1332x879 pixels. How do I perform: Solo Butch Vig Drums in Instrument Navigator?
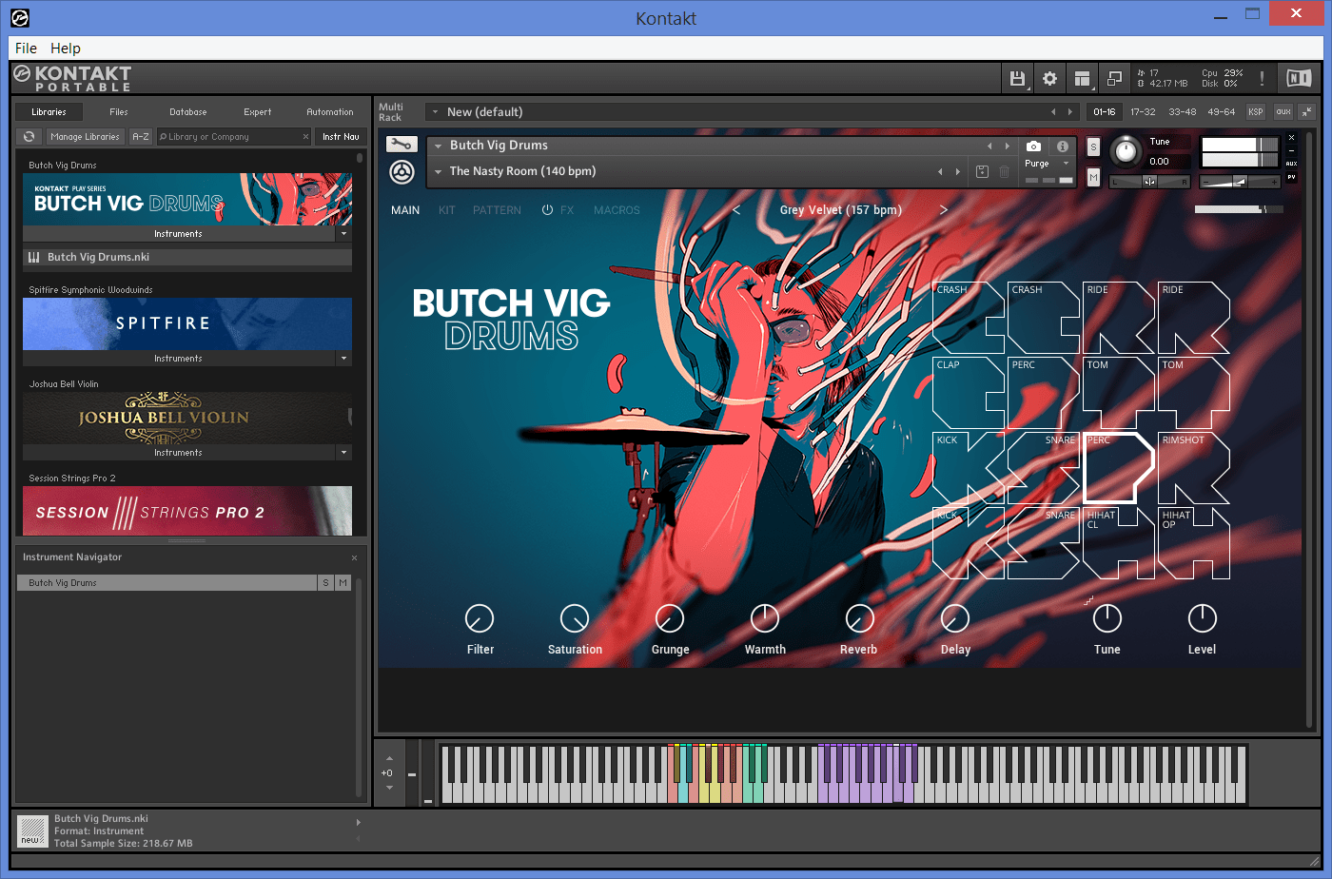click(x=325, y=583)
